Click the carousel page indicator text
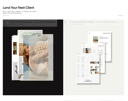Screen dimensions: 128x101 [x=120, y=16]
